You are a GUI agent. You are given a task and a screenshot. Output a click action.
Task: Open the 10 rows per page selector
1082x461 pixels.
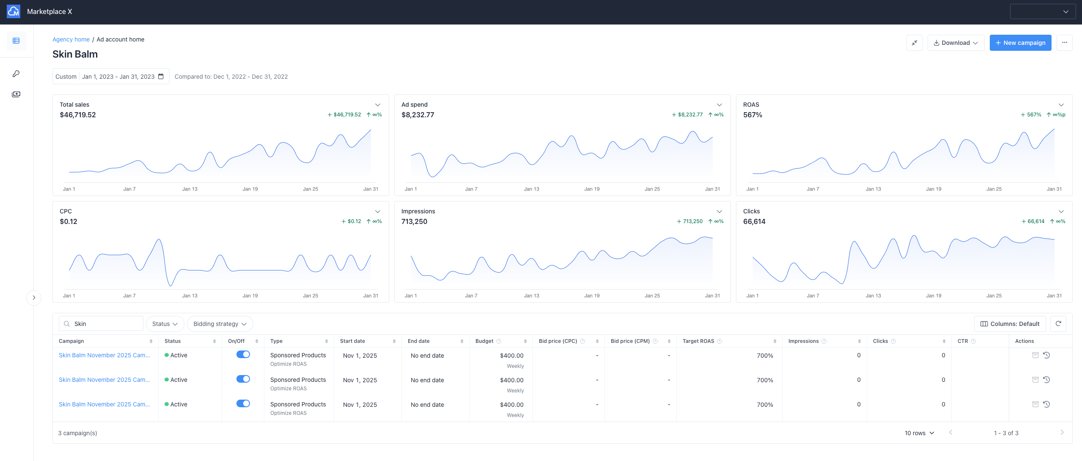[918, 433]
